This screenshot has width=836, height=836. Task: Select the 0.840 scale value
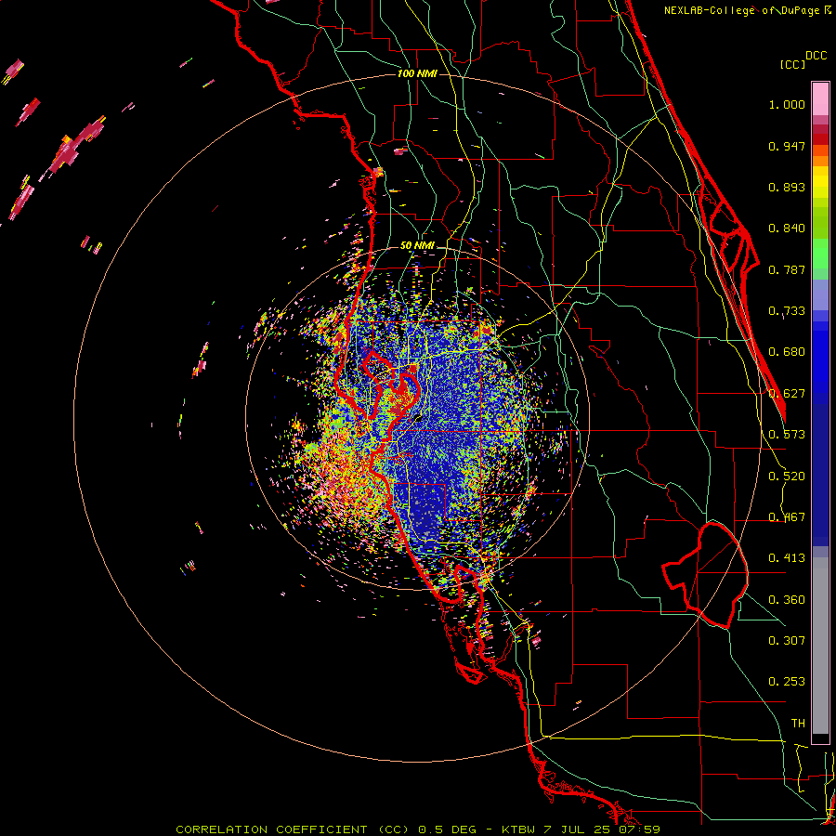pos(787,229)
